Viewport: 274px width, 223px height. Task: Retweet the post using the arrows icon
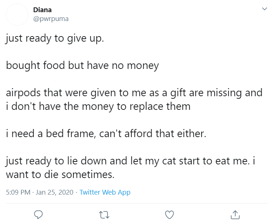[104, 215]
